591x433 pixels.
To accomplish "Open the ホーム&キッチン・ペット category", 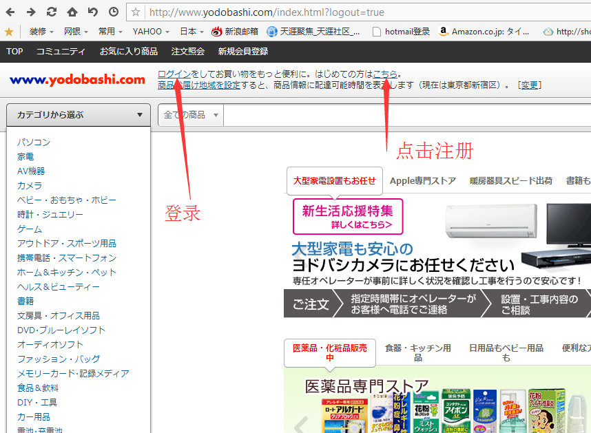I will 67,272.
